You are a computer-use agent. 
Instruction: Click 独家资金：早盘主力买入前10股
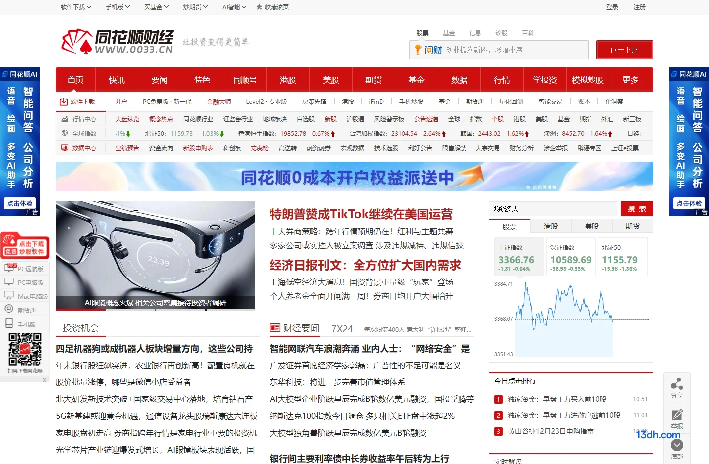coord(557,399)
